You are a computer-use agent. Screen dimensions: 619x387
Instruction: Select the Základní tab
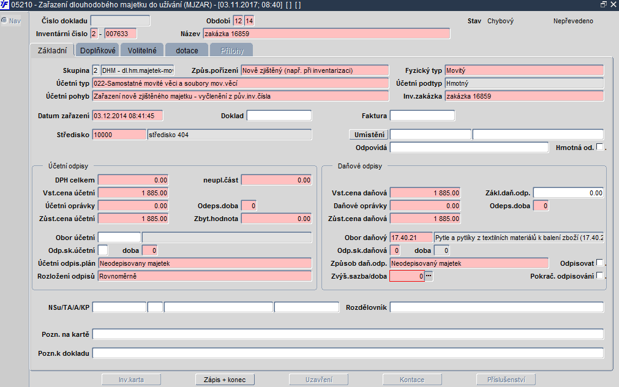click(52, 50)
